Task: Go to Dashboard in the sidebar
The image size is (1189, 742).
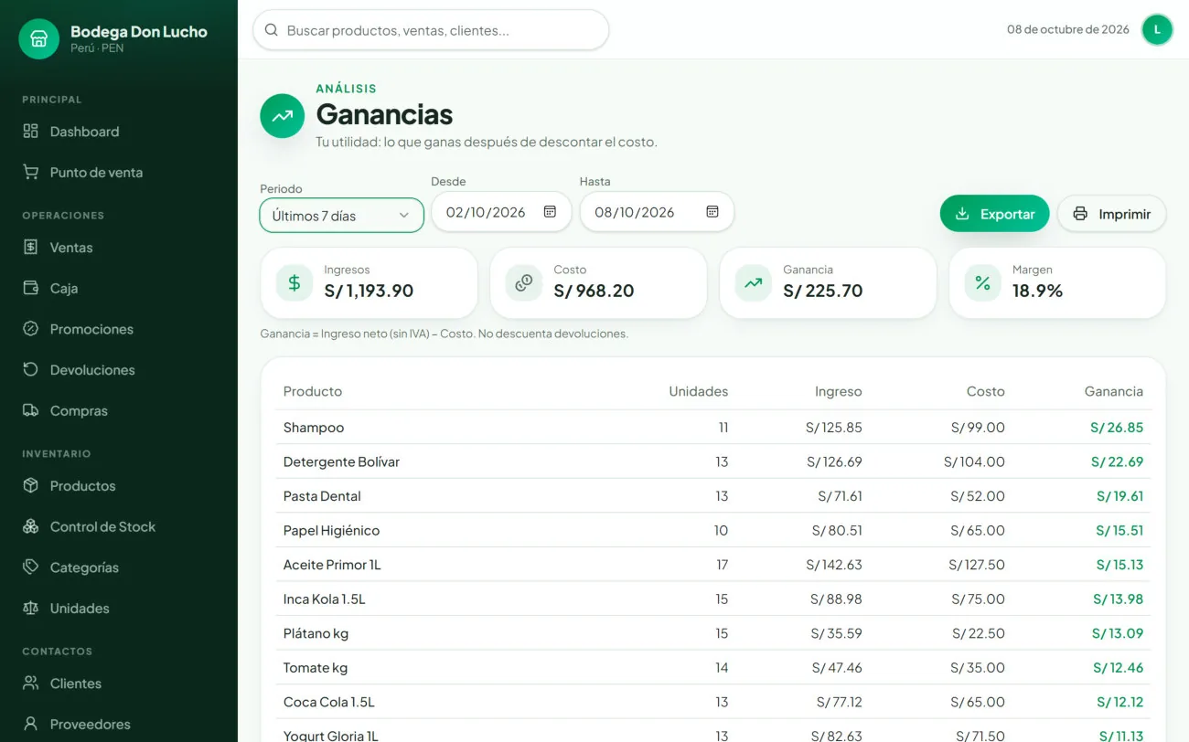Action: tap(119, 132)
